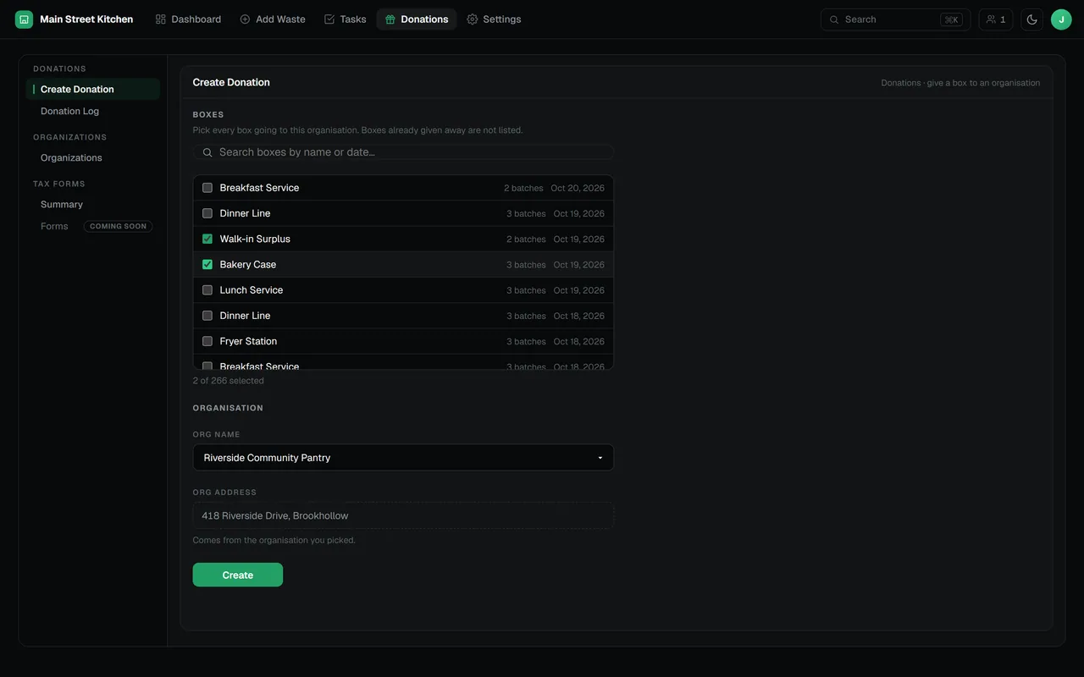1084x677 pixels.
Task: Toggle dark mode with the moon icon
Action: coord(1031,19)
